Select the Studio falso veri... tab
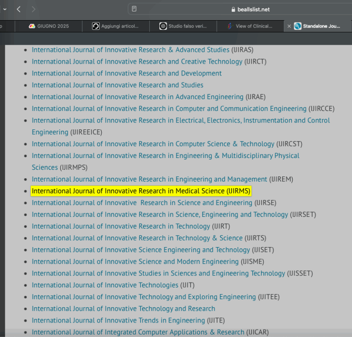 [x=183, y=26]
